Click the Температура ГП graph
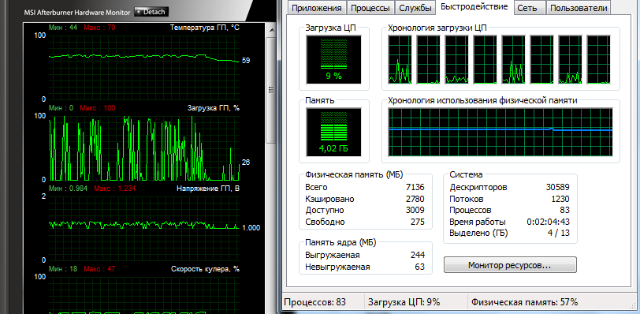This screenshot has width=640, height=314. point(143,67)
